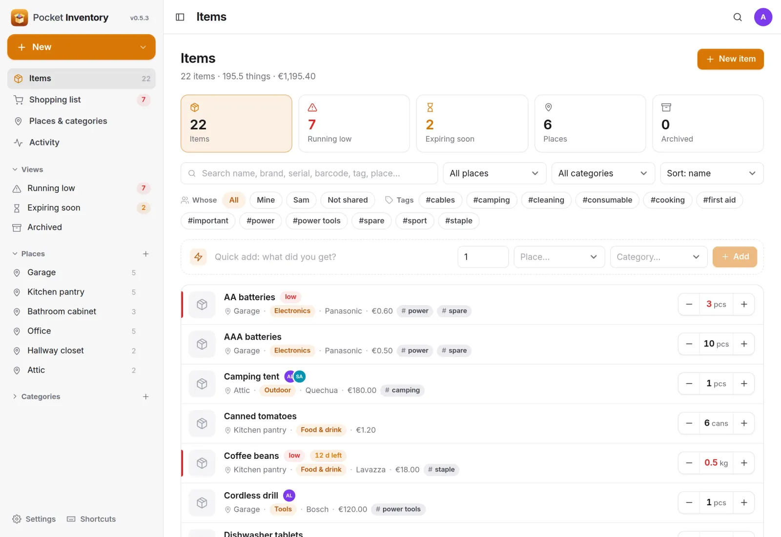Toggle the #camping tag filter
The image size is (781, 537).
pyautogui.click(x=492, y=200)
